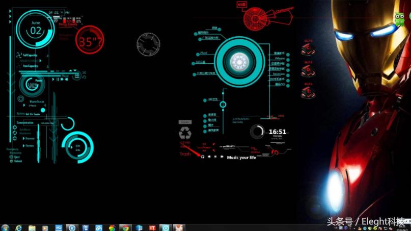
Task: Toggle repeat on the left player
Action: click(84, 77)
